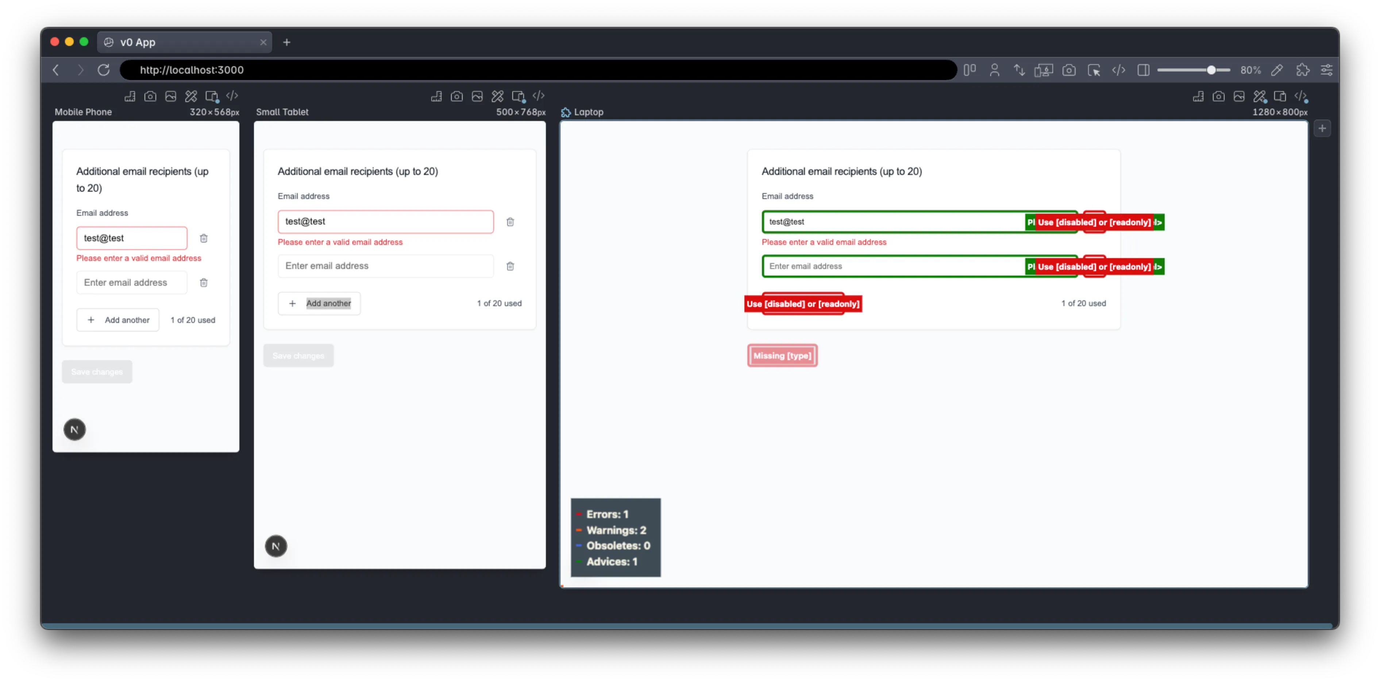
Task: Select the element inspector arrow in the toolbar
Action: [x=1094, y=70]
